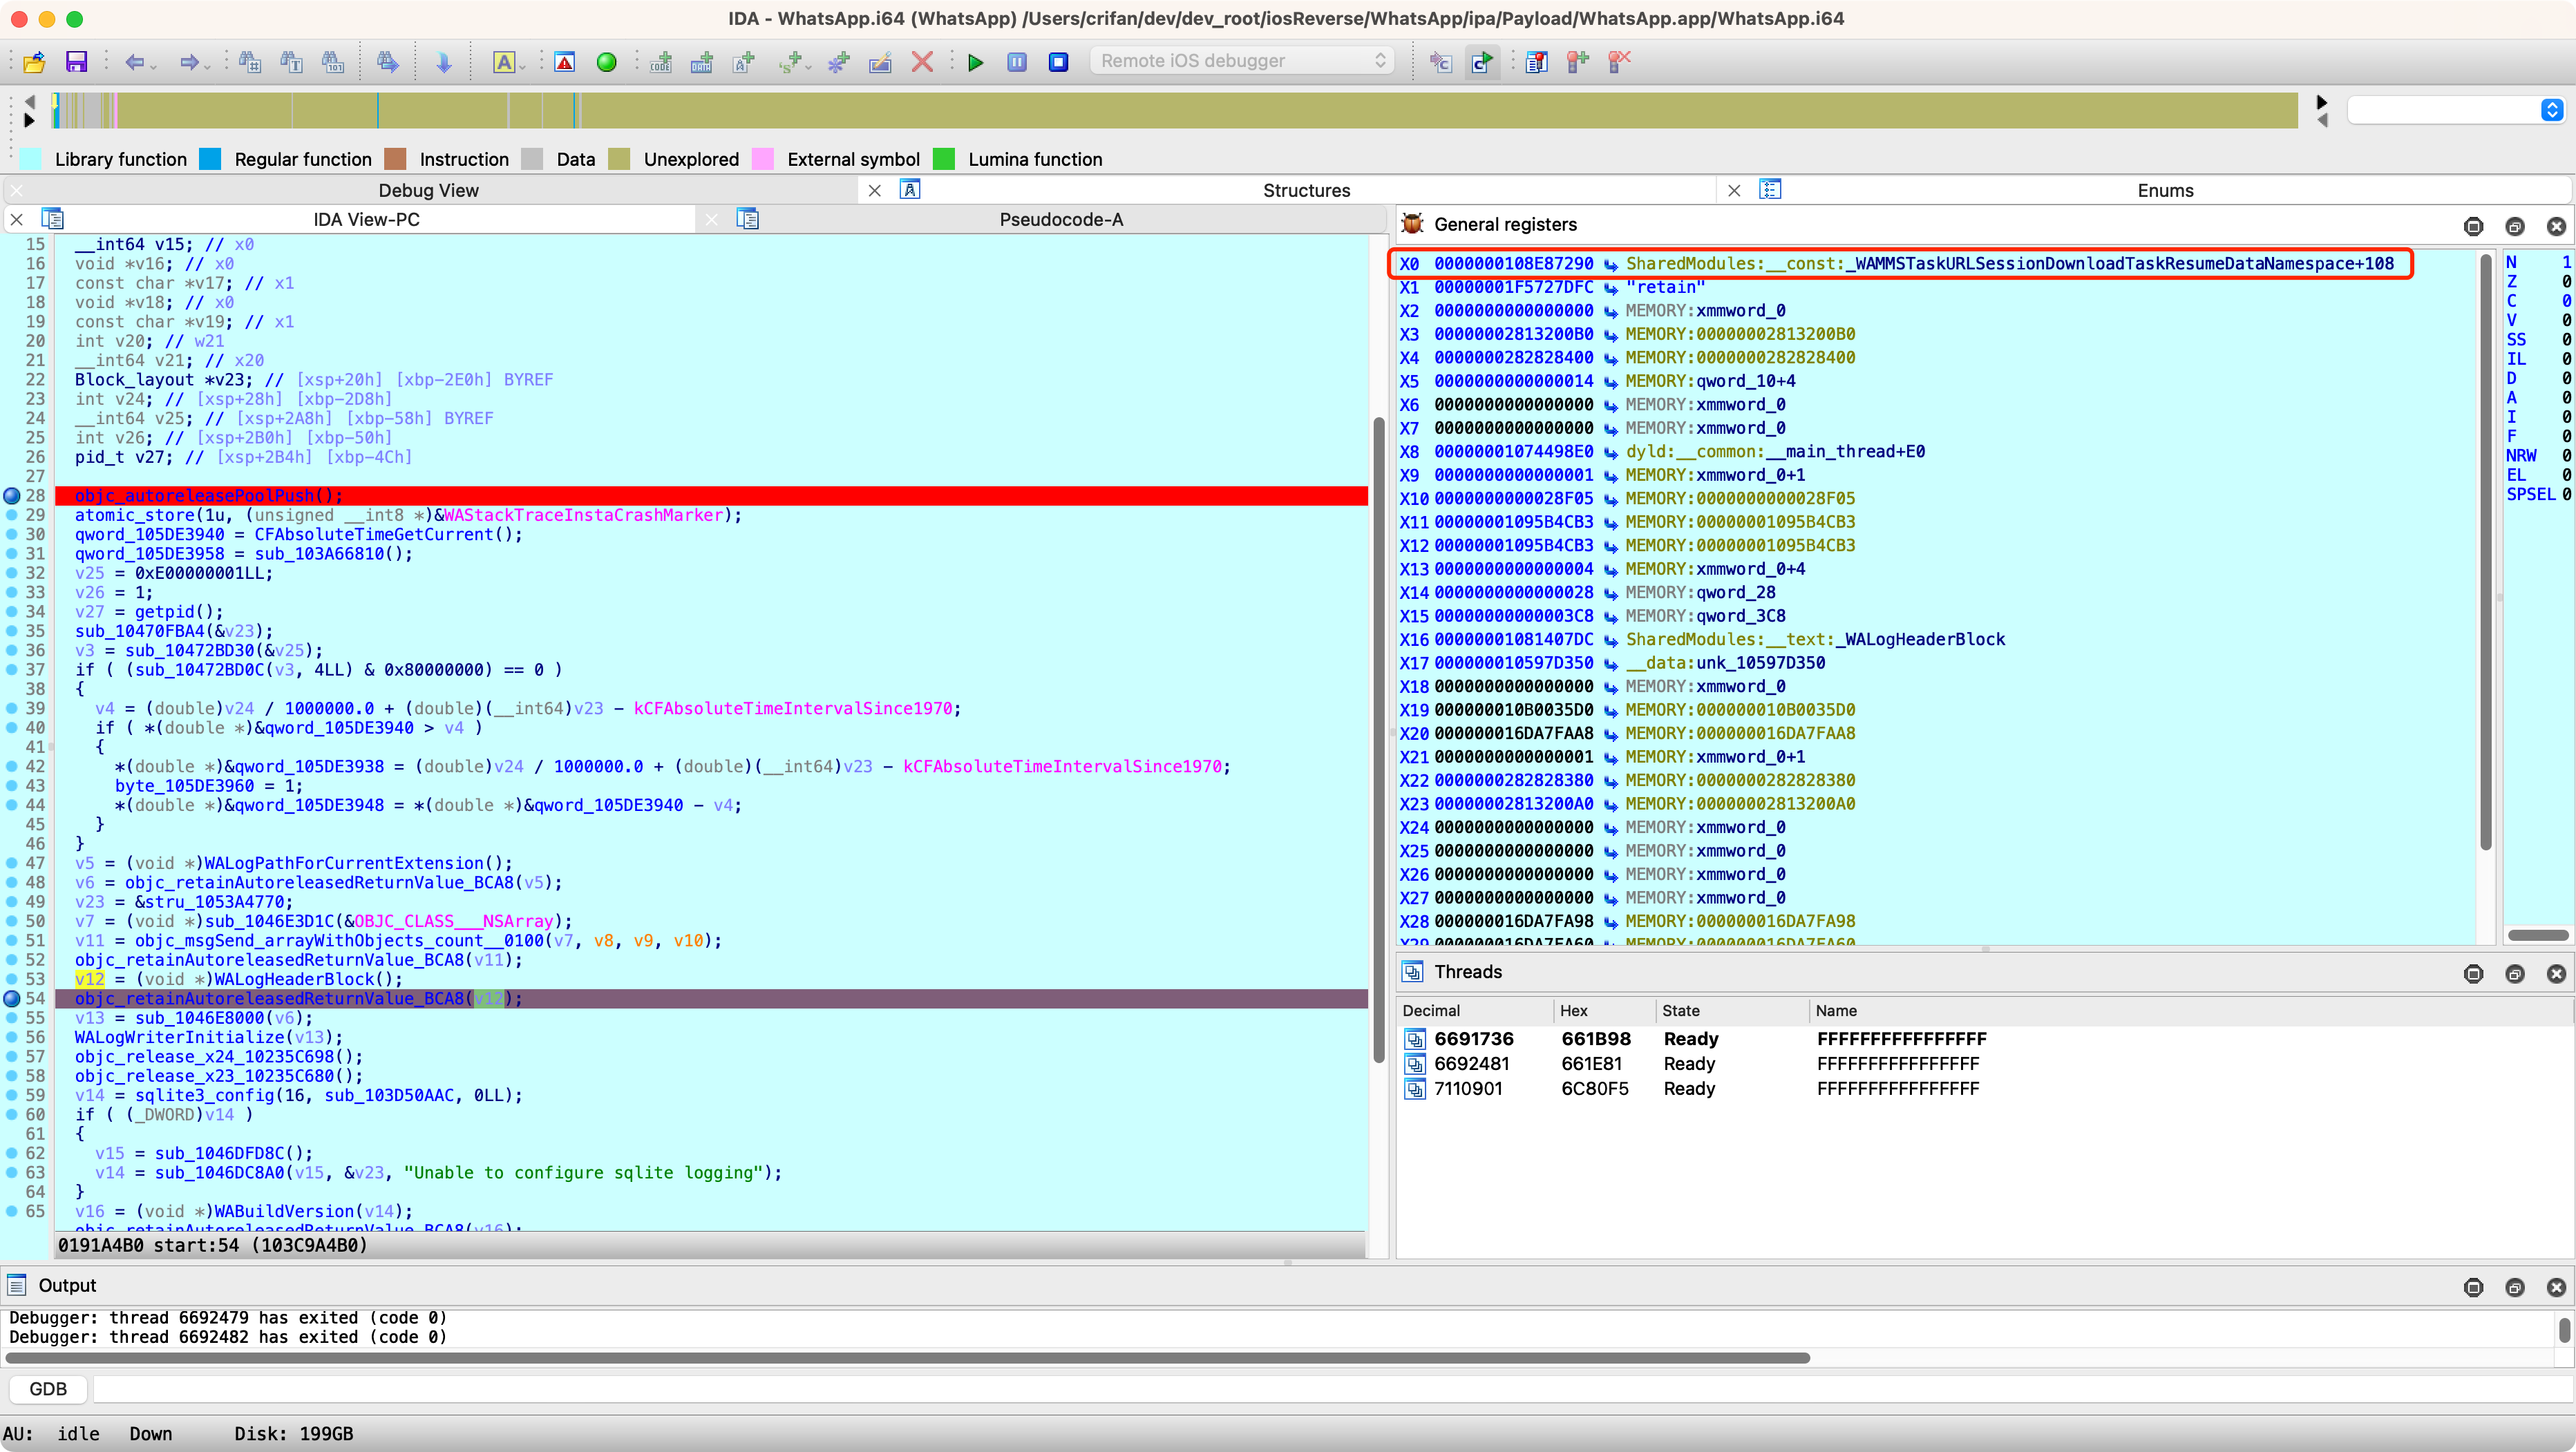
Task: Click the upper left navigation band scroll arrow
Action: coord(29,101)
